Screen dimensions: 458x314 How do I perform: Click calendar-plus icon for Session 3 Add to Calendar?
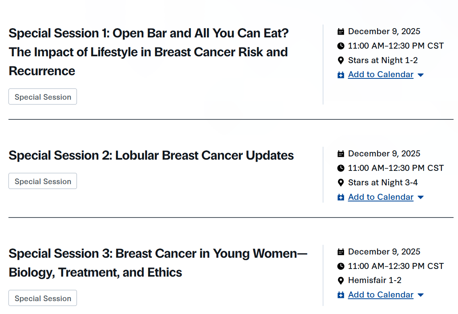pos(341,295)
